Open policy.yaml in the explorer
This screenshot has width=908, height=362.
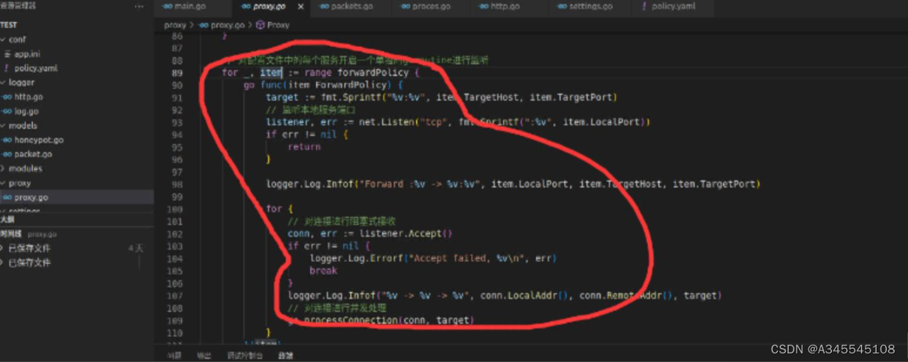click(x=36, y=68)
